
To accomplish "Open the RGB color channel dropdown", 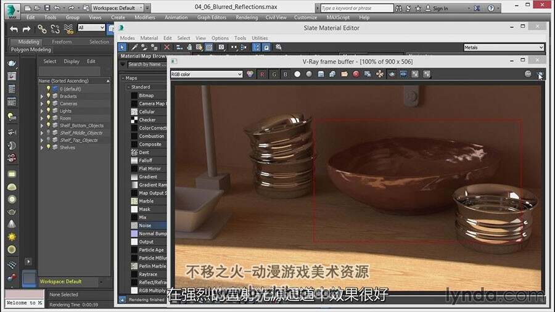I will click(x=207, y=74).
